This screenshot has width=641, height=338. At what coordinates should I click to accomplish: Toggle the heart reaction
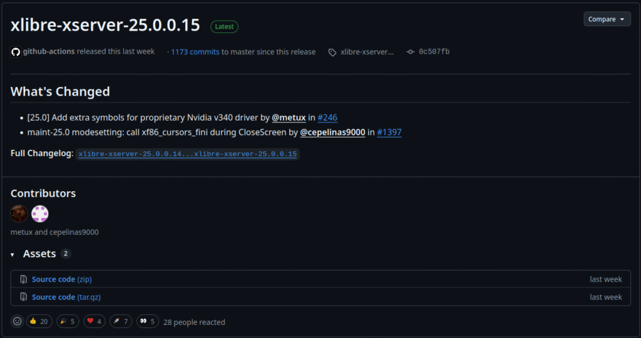click(x=95, y=321)
